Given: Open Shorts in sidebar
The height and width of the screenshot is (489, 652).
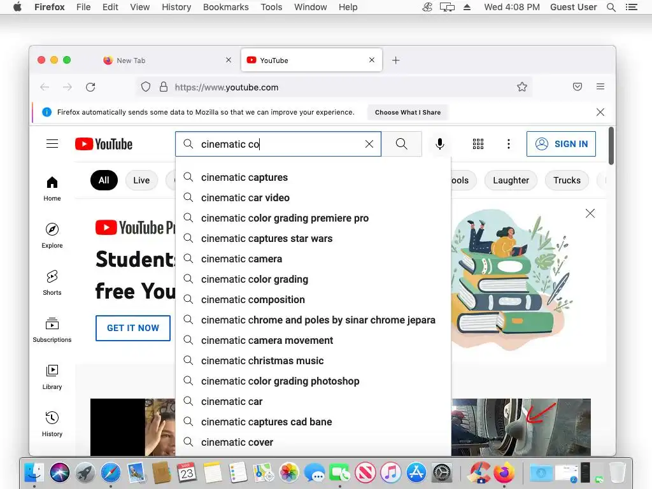Looking at the screenshot, I should [x=52, y=283].
